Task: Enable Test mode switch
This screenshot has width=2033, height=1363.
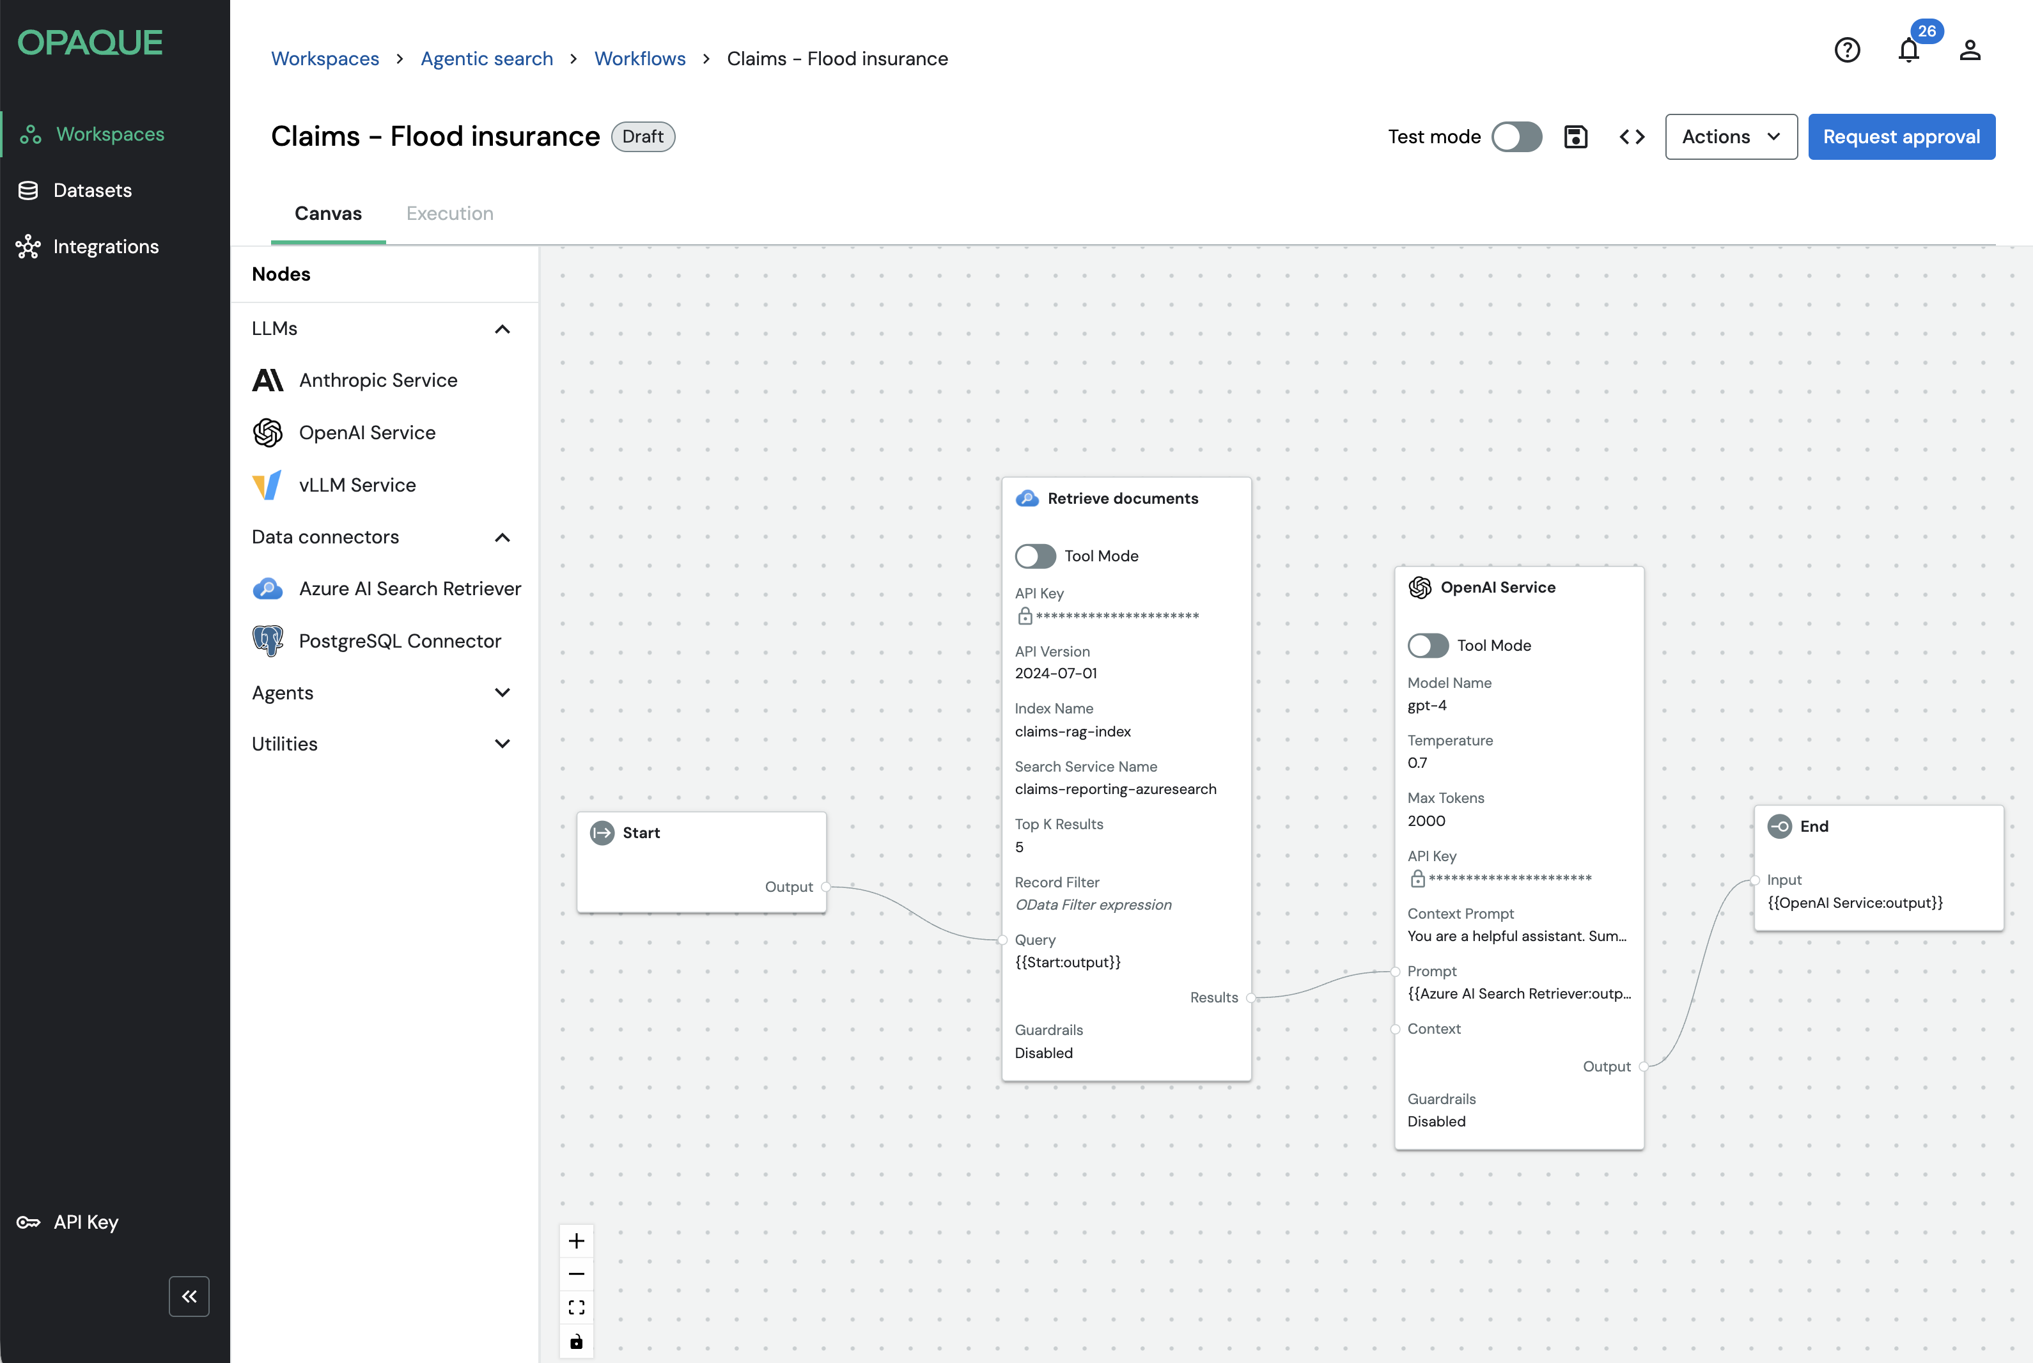Action: (1516, 136)
